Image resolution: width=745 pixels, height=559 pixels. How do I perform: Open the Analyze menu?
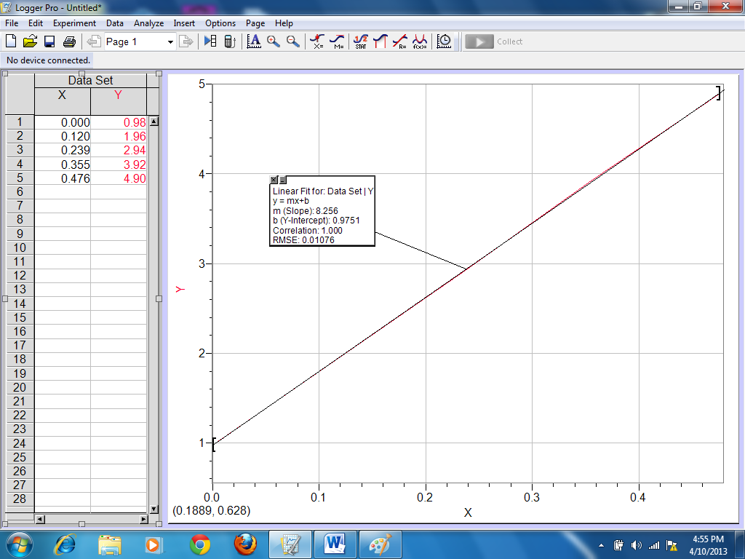148,23
